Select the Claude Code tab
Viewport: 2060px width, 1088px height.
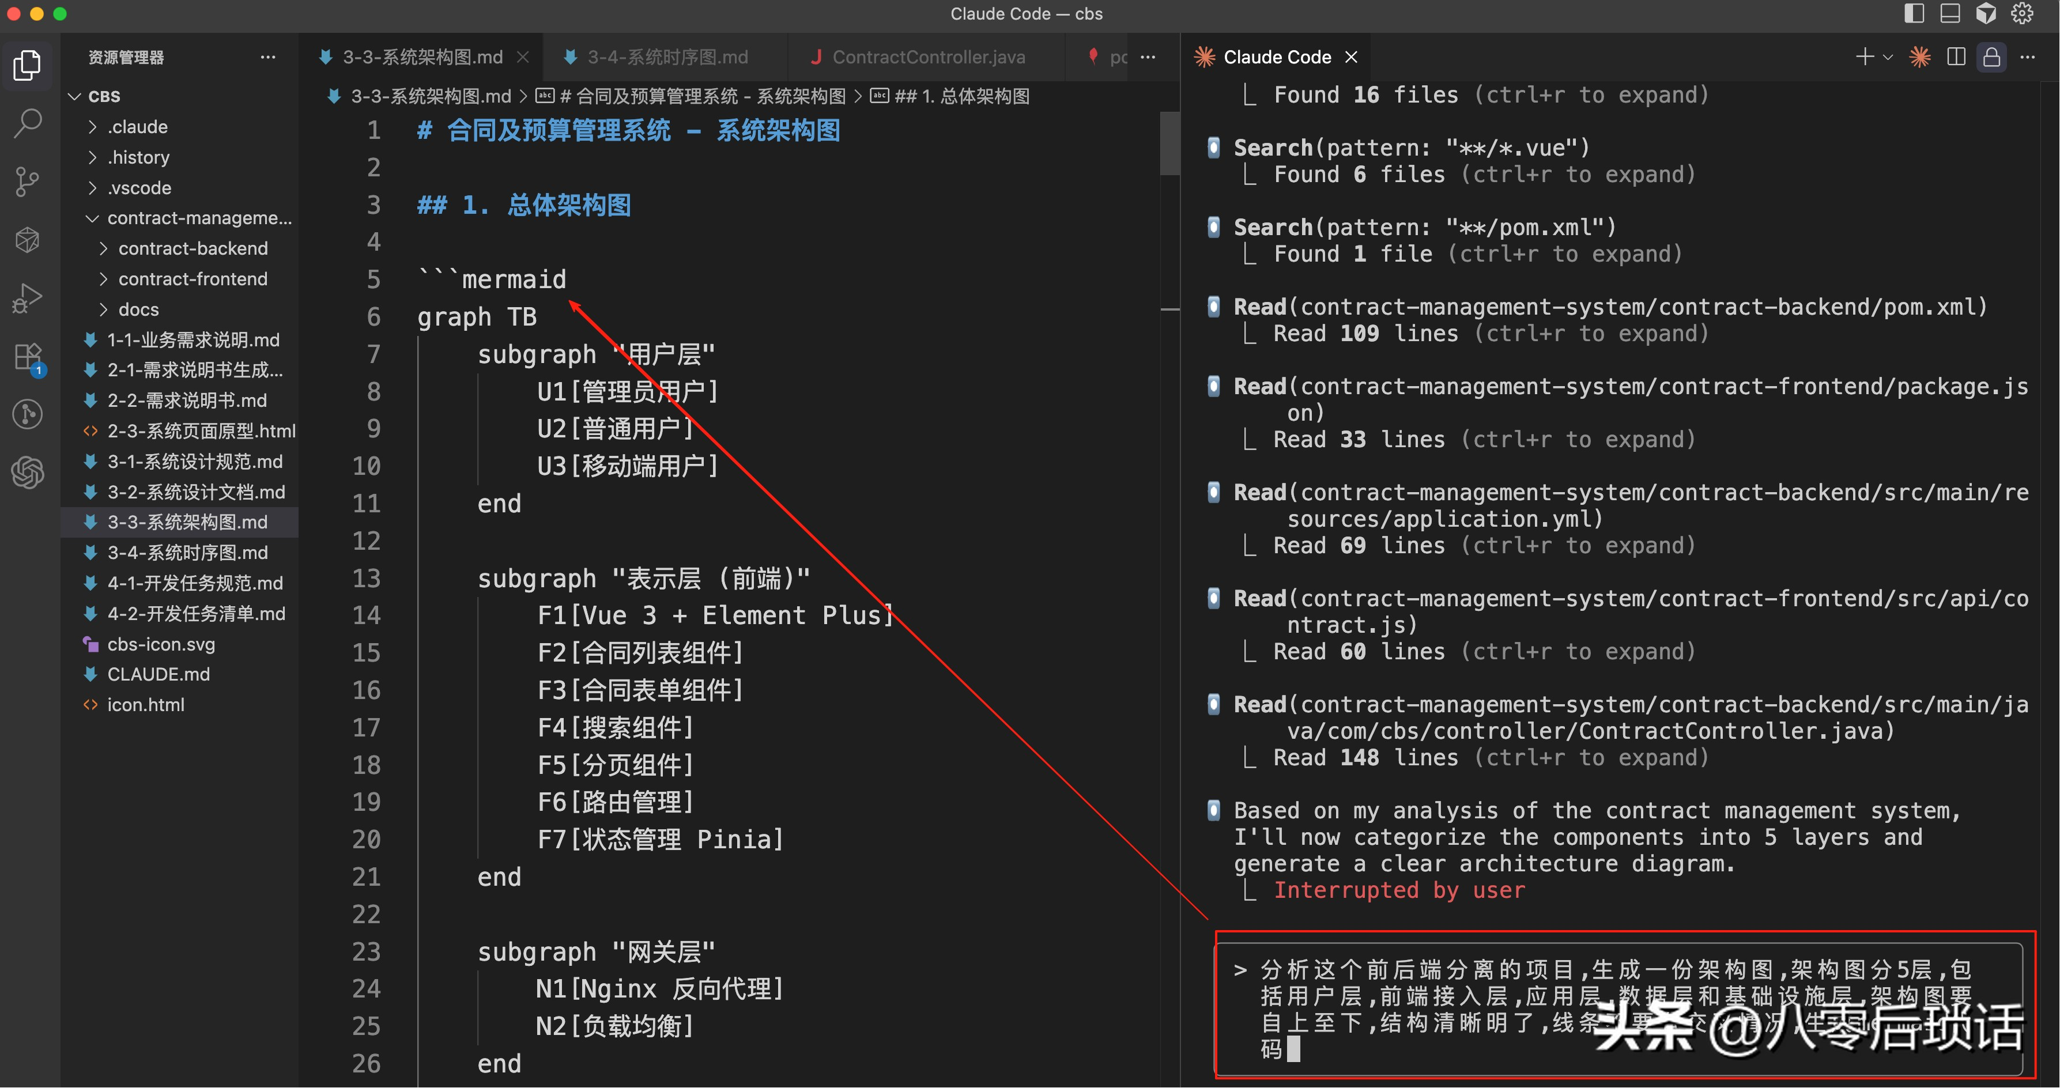coord(1276,56)
